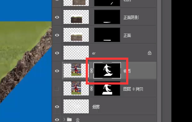Select the 图层 0 拷贝 mask thumbnail
Viewport: 192px width, 122px height.
pyautogui.click(x=107, y=89)
